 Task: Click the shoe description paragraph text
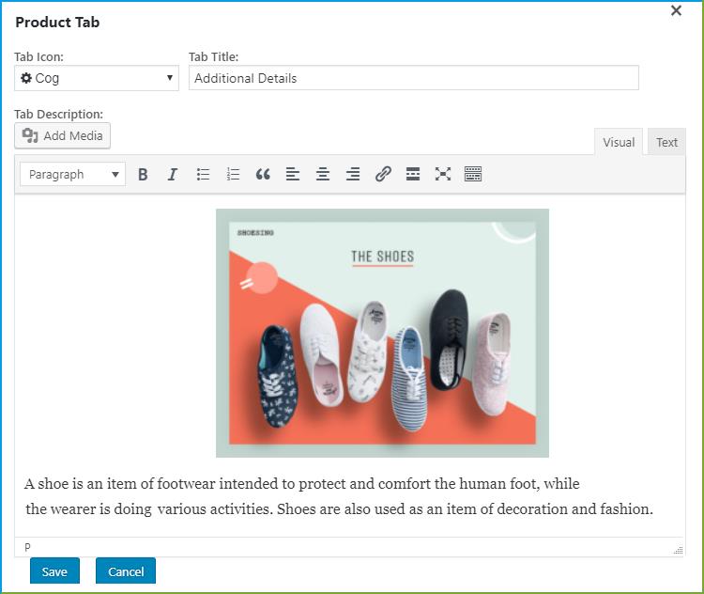pos(339,496)
